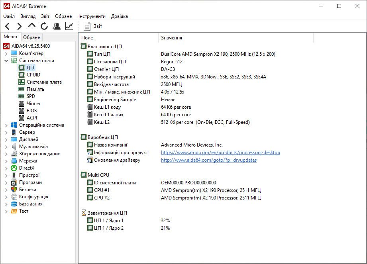The height and width of the screenshot is (264, 367).
Task: Select AIDA64 v6.25.5400 root node
Action: [x=31, y=46]
